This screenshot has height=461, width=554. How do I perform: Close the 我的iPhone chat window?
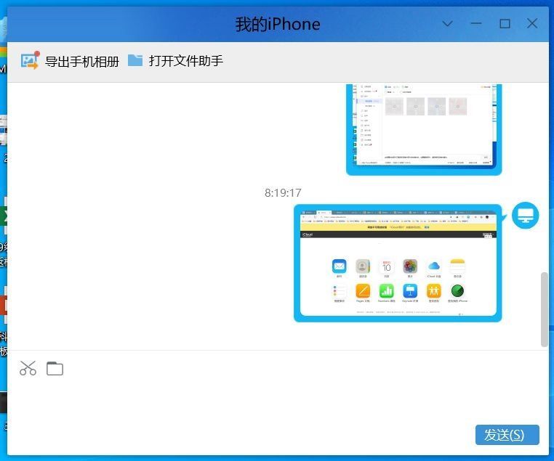pos(532,24)
